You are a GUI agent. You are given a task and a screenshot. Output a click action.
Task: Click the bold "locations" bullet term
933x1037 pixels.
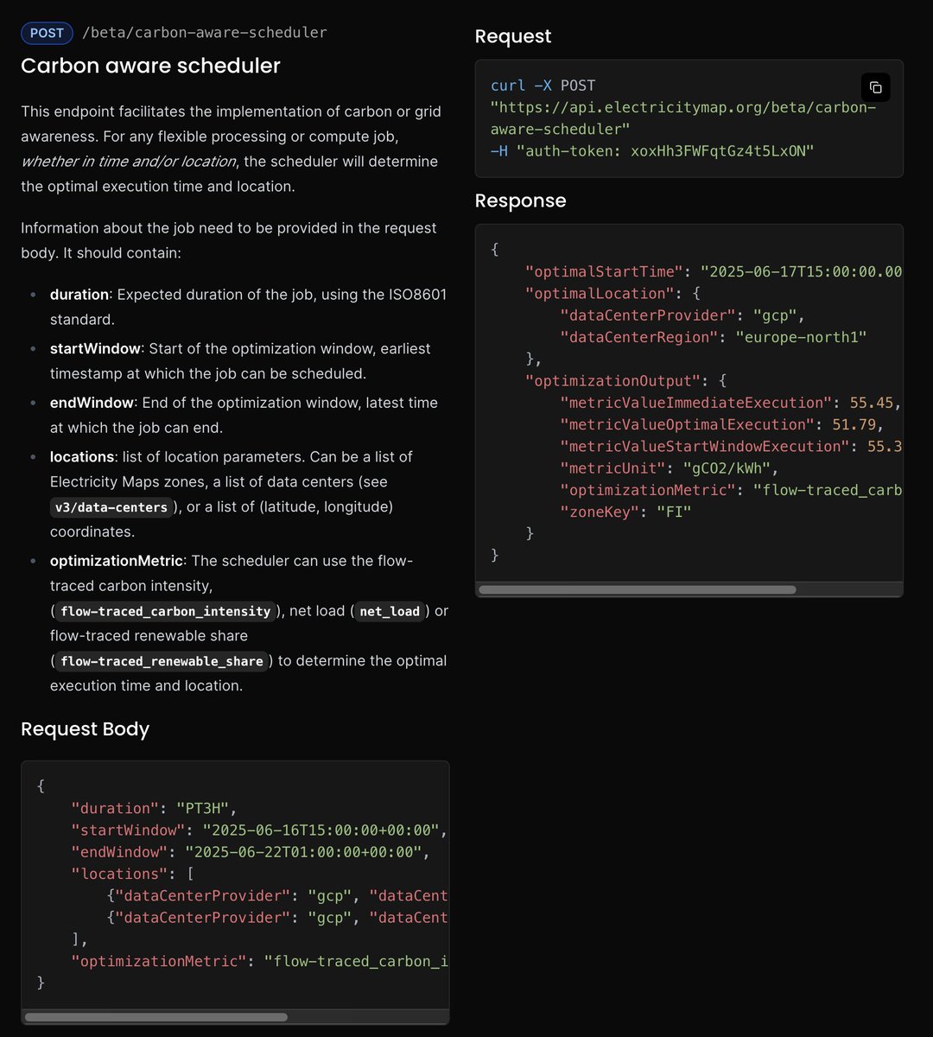click(x=82, y=456)
